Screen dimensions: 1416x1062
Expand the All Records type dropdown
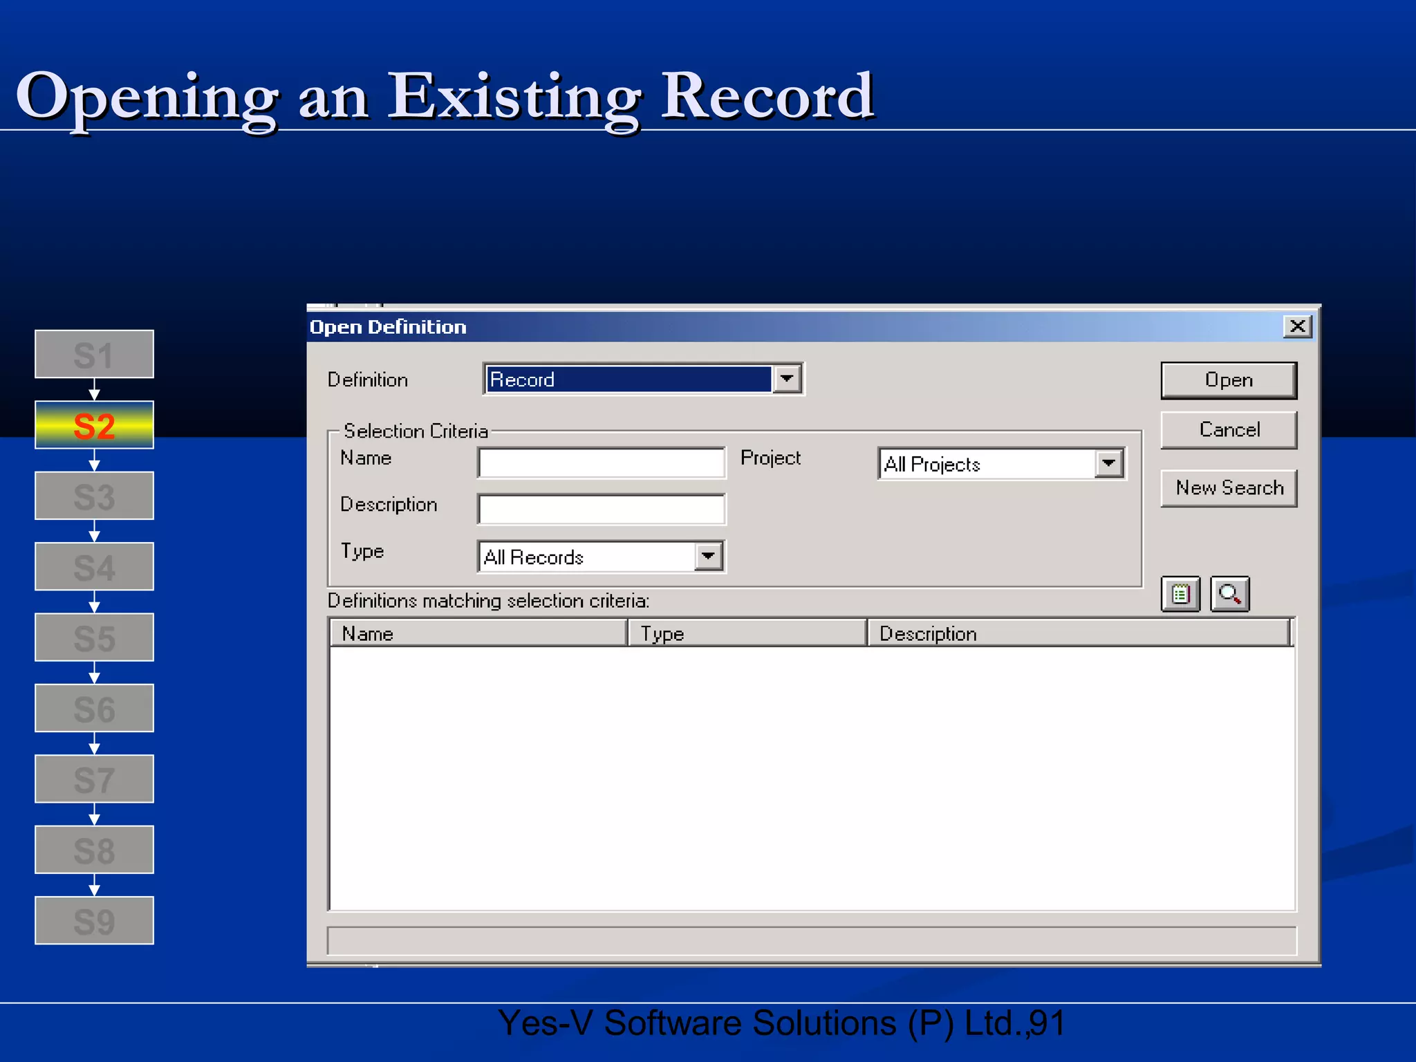[709, 557]
